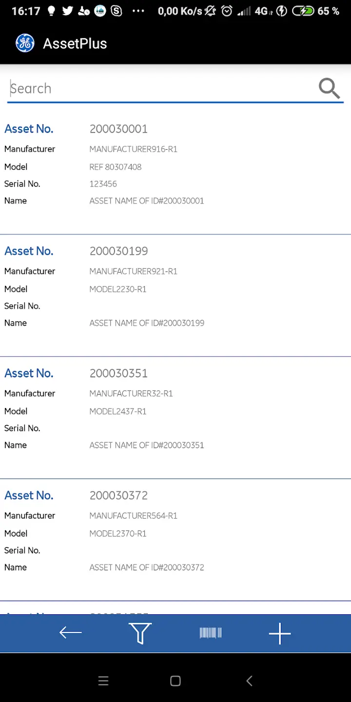Focus the Search input field
Screen dimensions: 351x702
pos(161,89)
